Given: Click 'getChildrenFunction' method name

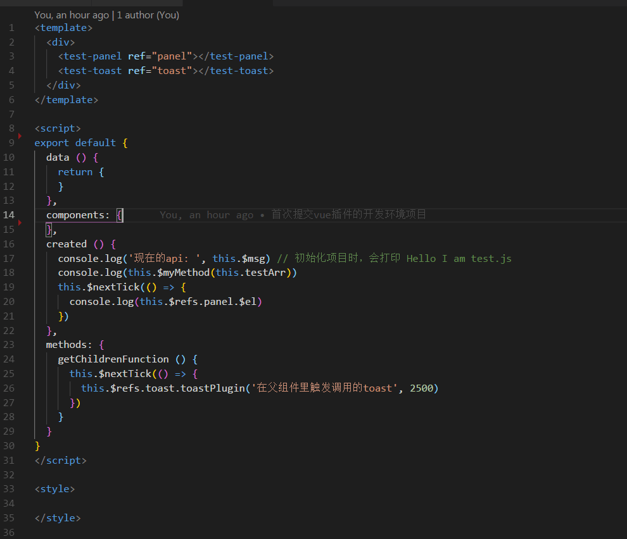Looking at the screenshot, I should point(113,359).
